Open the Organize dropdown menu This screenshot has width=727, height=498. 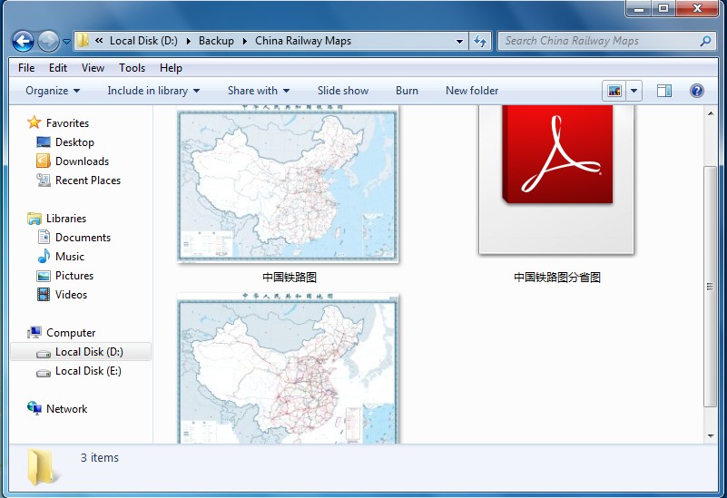tap(53, 91)
